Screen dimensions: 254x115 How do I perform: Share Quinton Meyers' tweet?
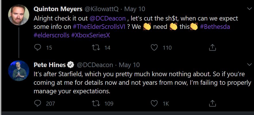(212, 48)
